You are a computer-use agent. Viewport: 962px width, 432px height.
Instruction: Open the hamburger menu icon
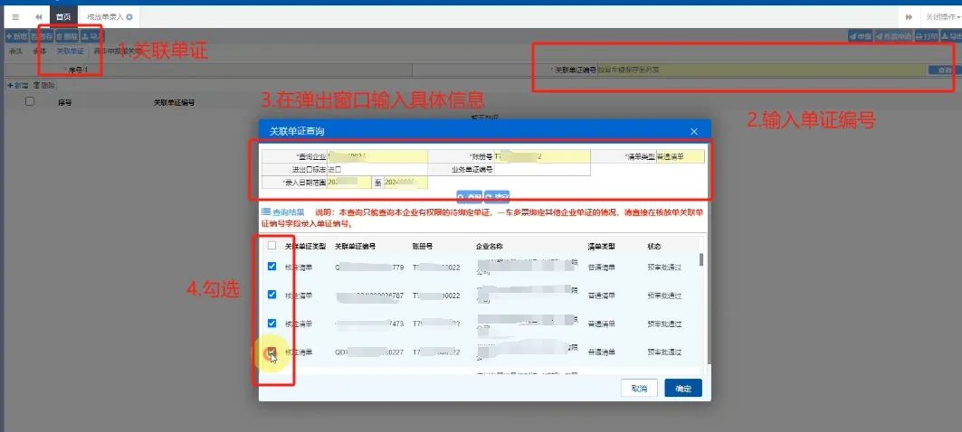click(15, 17)
